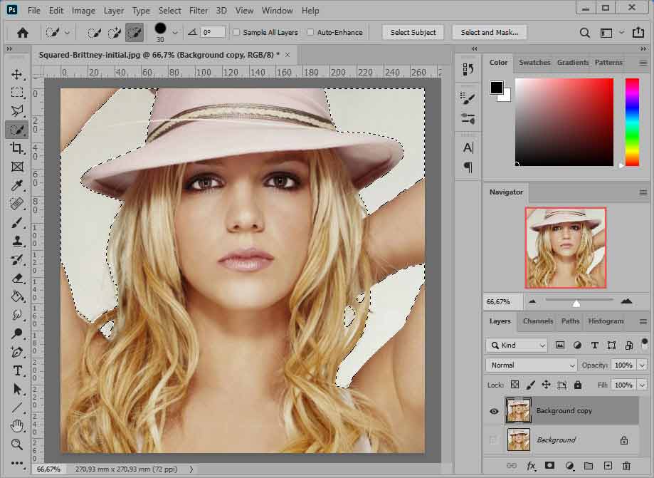Viewport: 654px width, 478px height.
Task: Select the Crop tool in toolbar
Action: (x=17, y=148)
